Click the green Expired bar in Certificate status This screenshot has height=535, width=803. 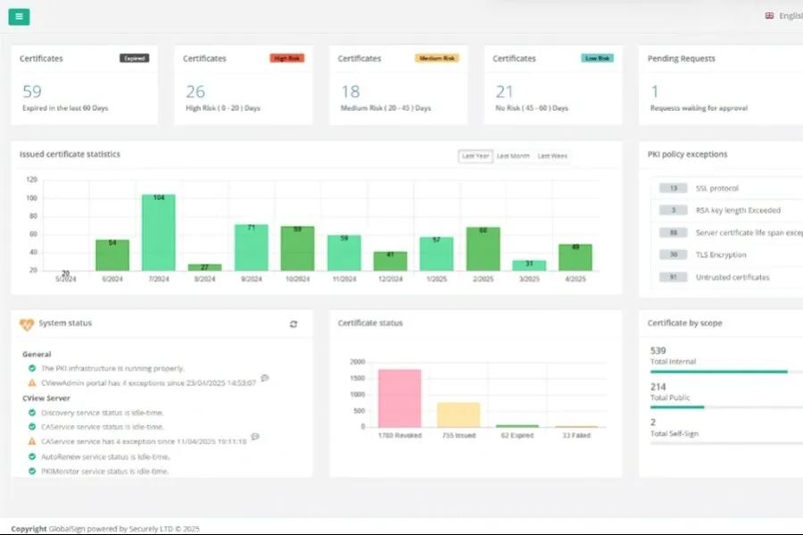click(517, 426)
